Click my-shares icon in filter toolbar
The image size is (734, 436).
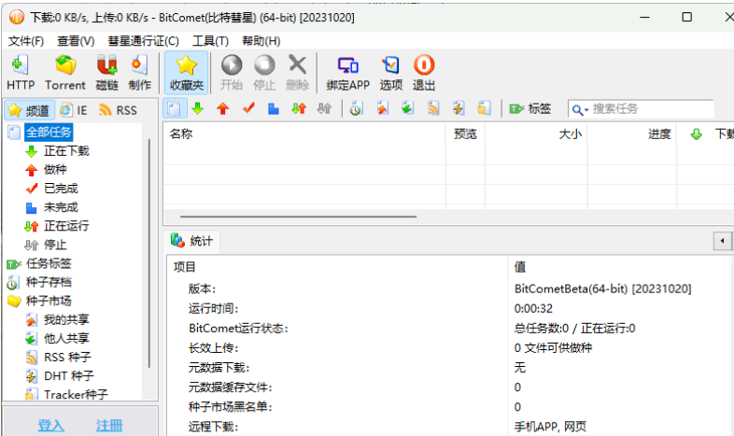click(x=383, y=109)
